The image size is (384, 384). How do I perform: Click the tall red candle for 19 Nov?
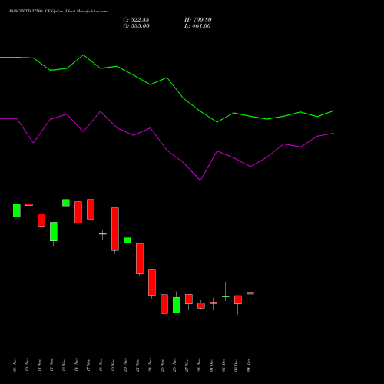pos(115,229)
